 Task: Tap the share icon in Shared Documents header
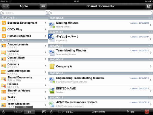pyautogui.click(x=149, y=6)
